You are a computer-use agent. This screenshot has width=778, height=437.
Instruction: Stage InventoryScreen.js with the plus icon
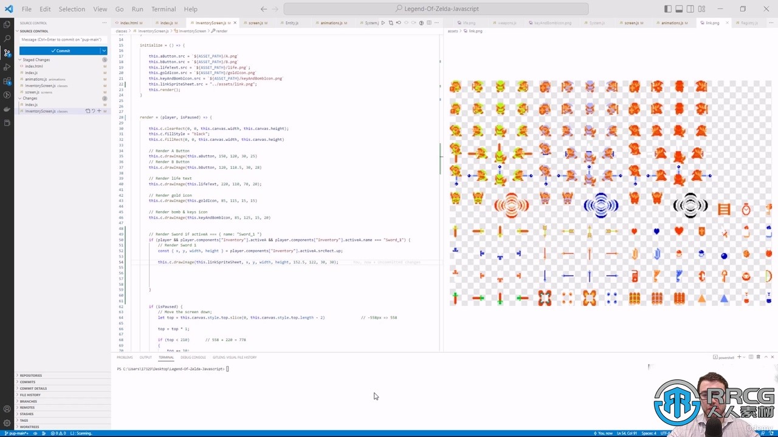[98, 111]
